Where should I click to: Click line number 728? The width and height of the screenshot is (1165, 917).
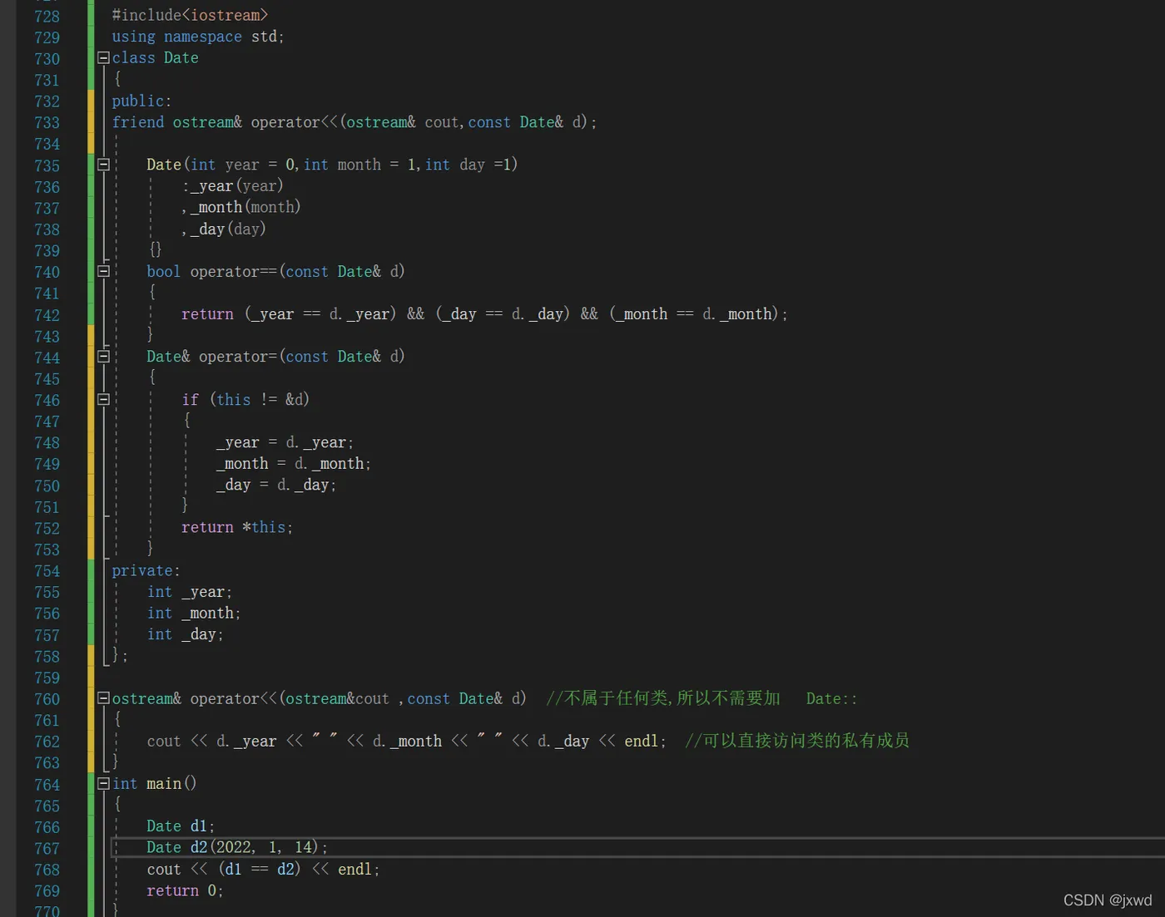47,17
